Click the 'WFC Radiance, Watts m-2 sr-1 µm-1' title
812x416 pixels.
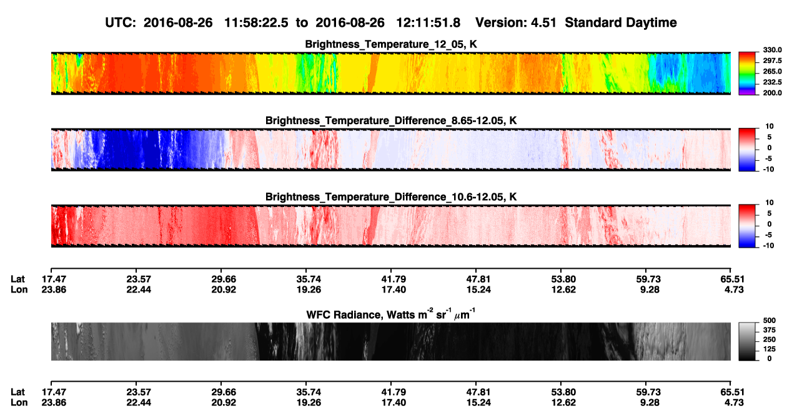[x=391, y=314]
